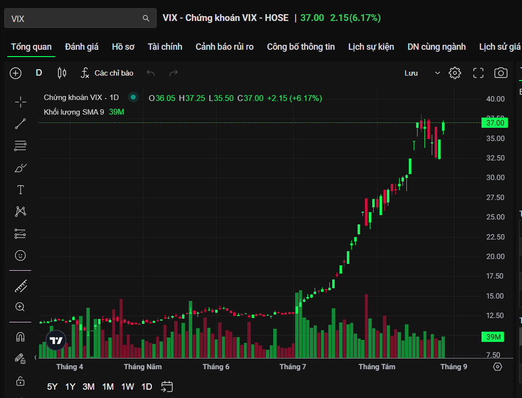
Task: Toggle stay in drawing mode pencil-lock
Action: (x=20, y=358)
